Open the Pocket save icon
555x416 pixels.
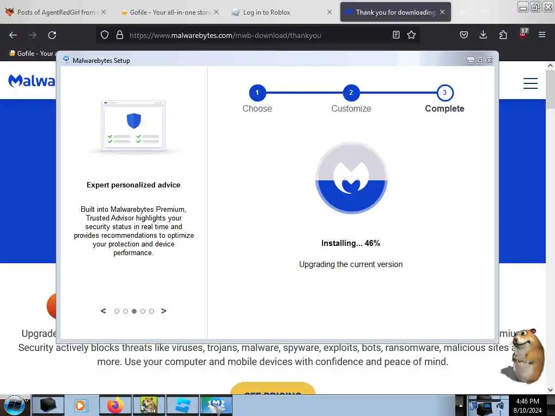click(464, 35)
